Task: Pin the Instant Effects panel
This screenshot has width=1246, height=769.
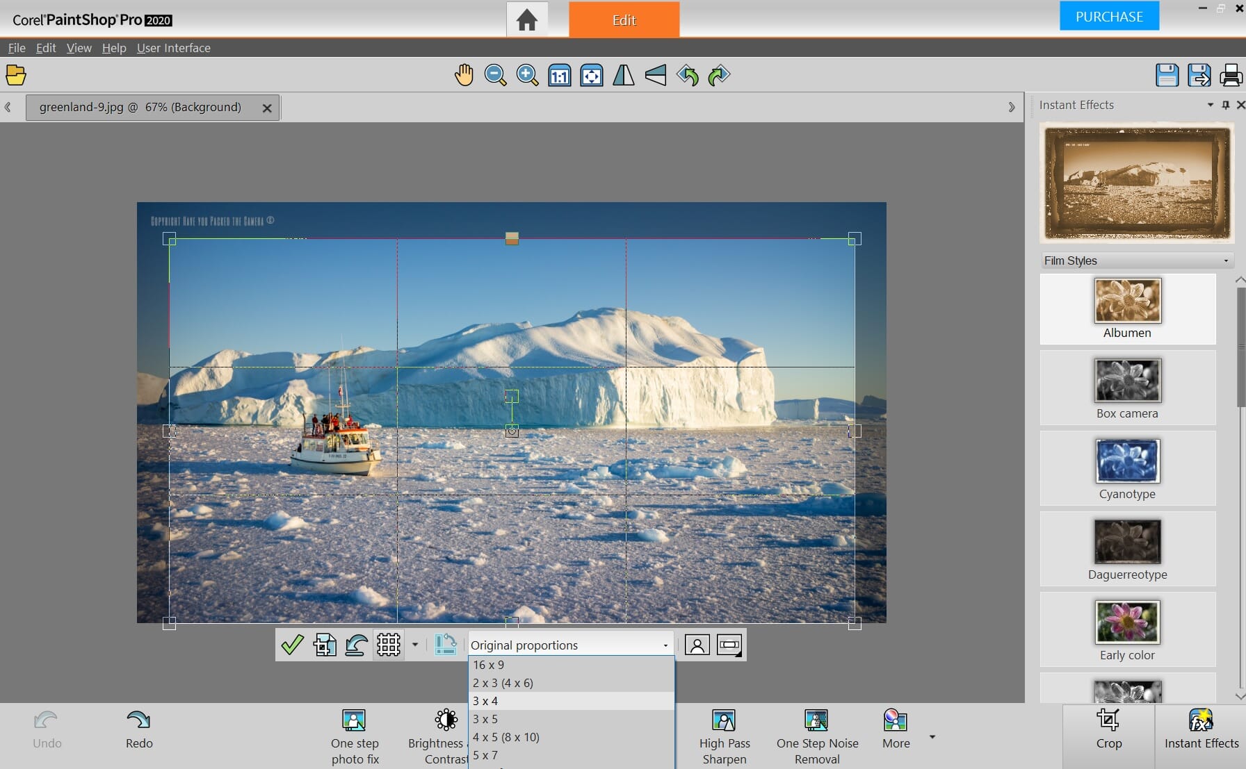Action: click(x=1226, y=105)
